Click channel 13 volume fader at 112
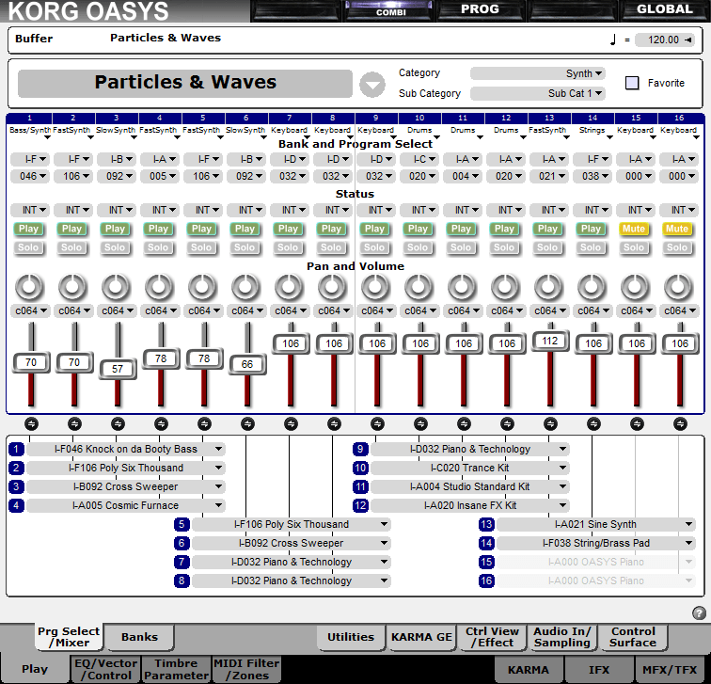 click(x=550, y=341)
